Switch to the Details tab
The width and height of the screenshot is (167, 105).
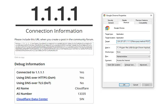pos(124,20)
